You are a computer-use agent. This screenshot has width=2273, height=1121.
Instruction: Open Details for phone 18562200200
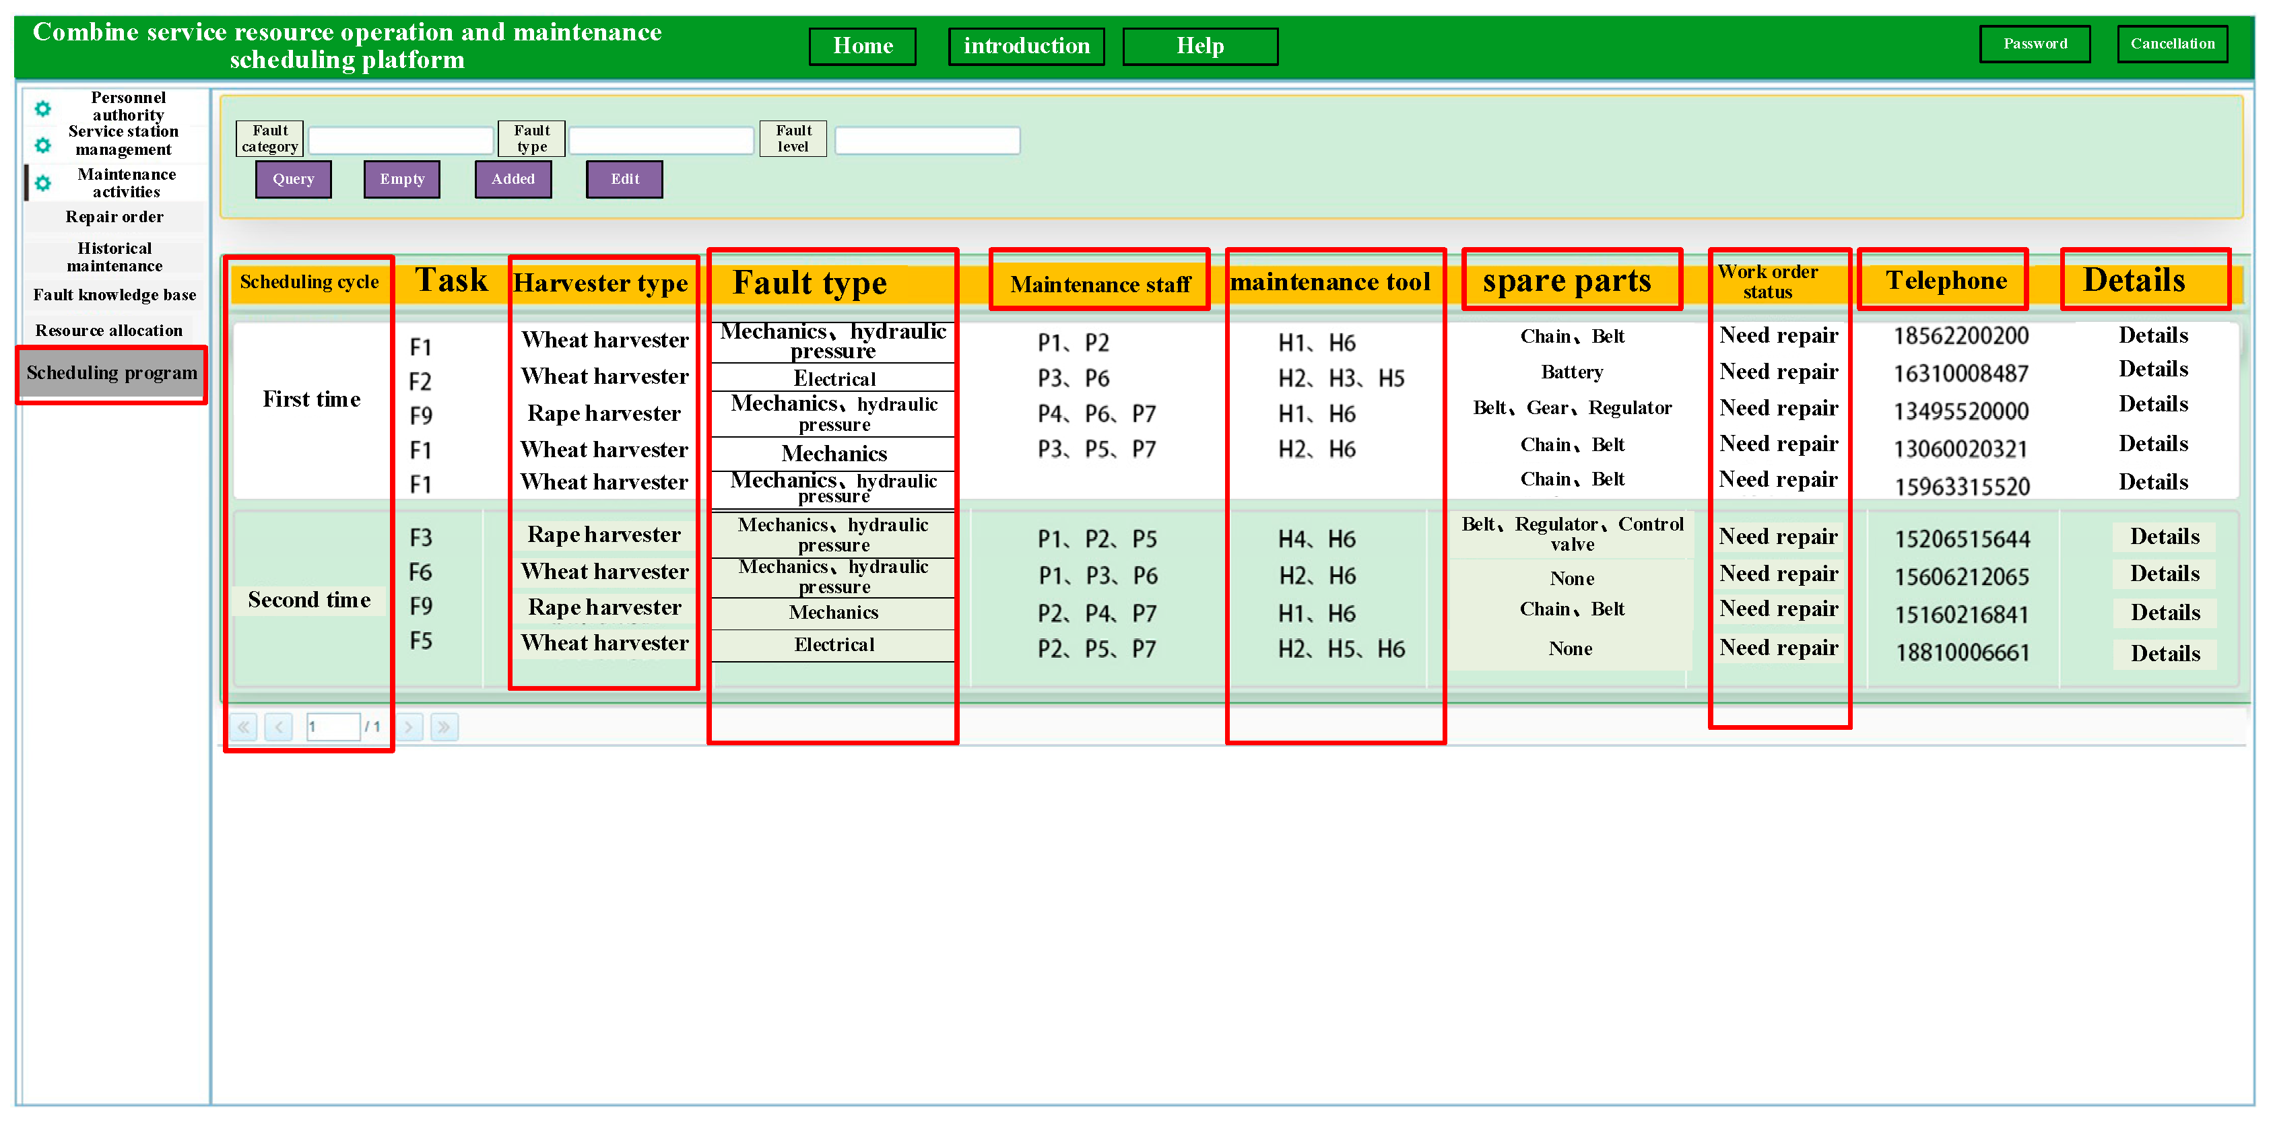click(2152, 335)
